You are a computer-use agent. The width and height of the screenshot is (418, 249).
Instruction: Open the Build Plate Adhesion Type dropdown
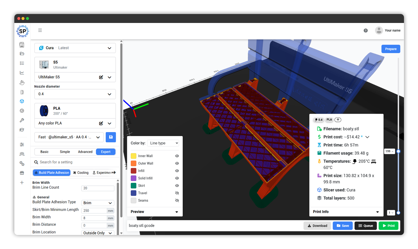point(98,203)
